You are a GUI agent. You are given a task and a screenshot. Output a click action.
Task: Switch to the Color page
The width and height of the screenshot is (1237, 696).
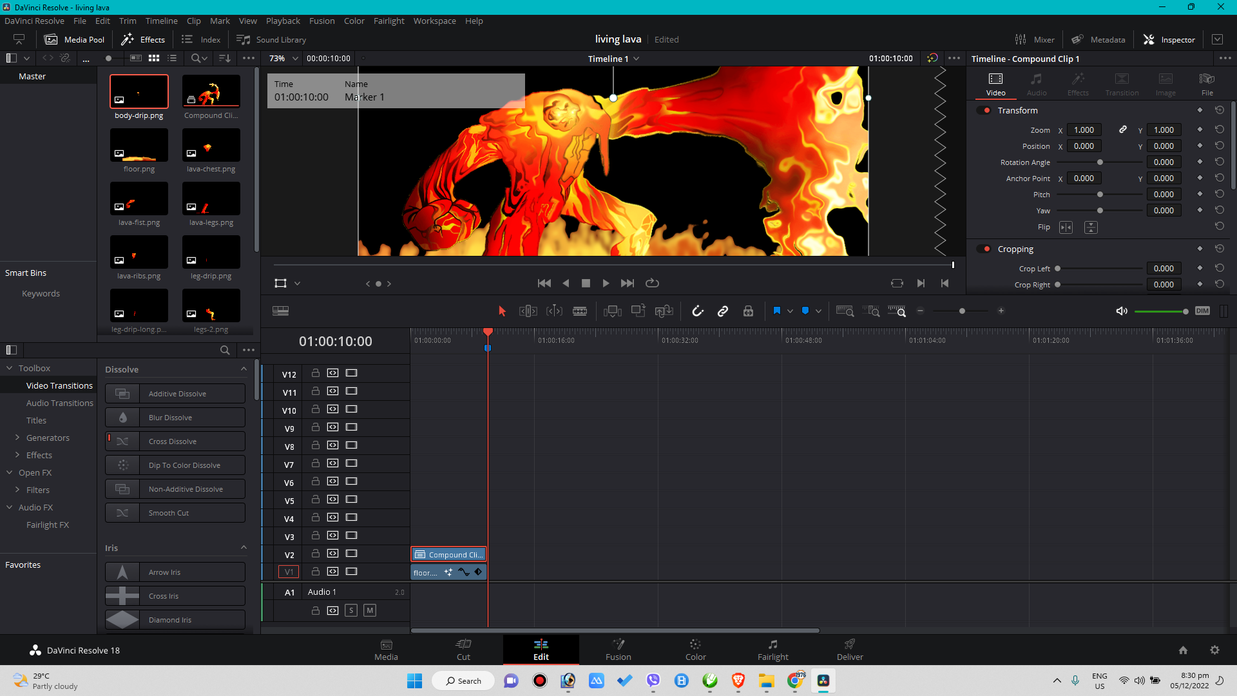point(695,650)
